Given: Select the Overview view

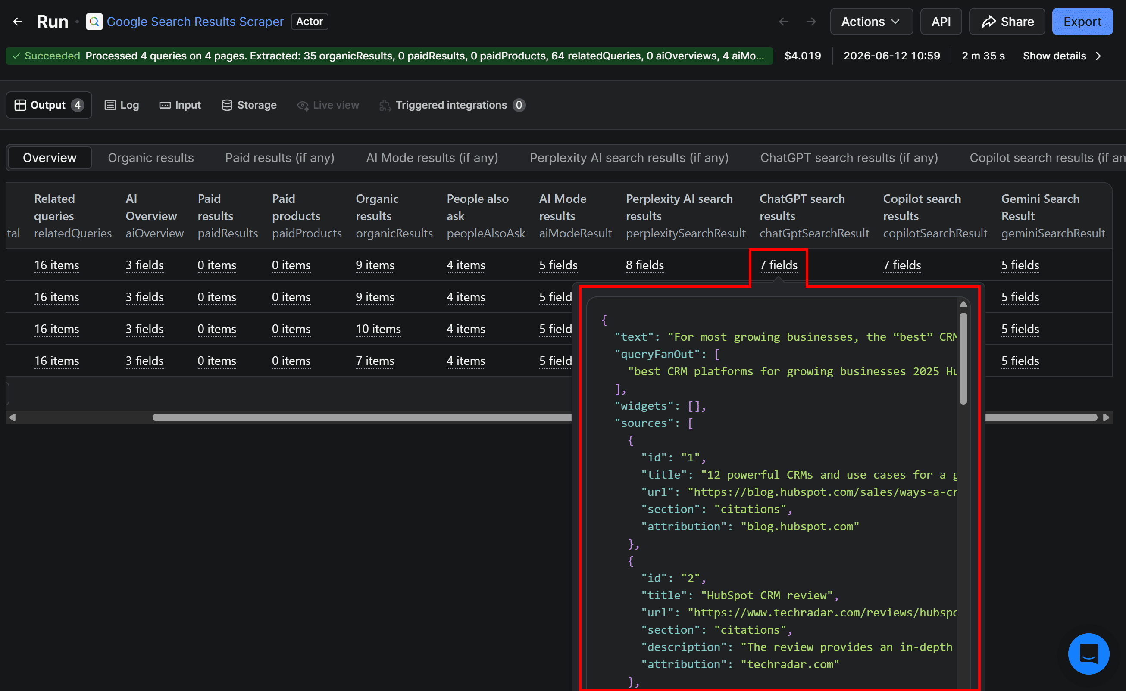Looking at the screenshot, I should (x=50, y=158).
